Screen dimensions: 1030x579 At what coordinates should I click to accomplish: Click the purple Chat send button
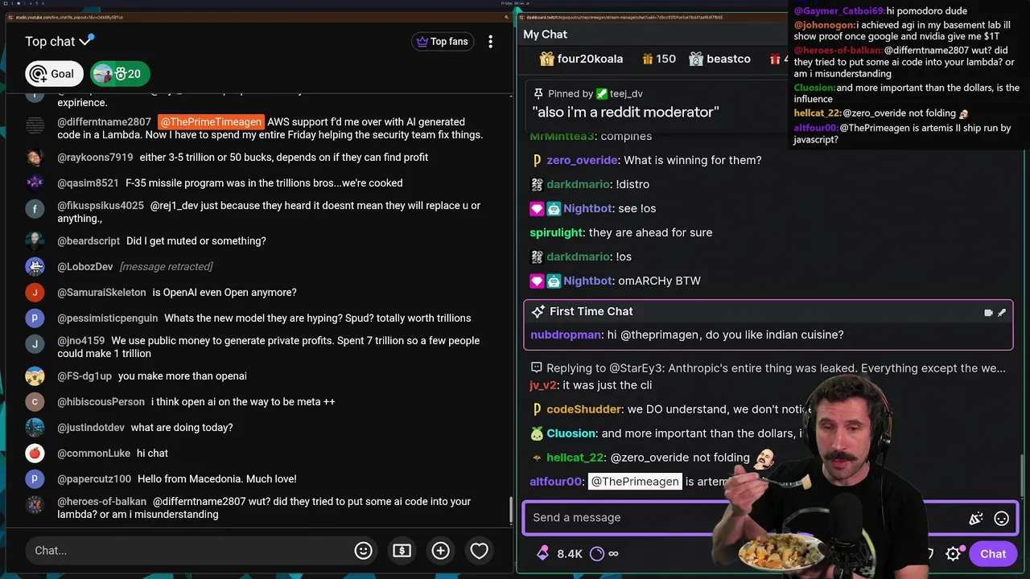point(992,553)
